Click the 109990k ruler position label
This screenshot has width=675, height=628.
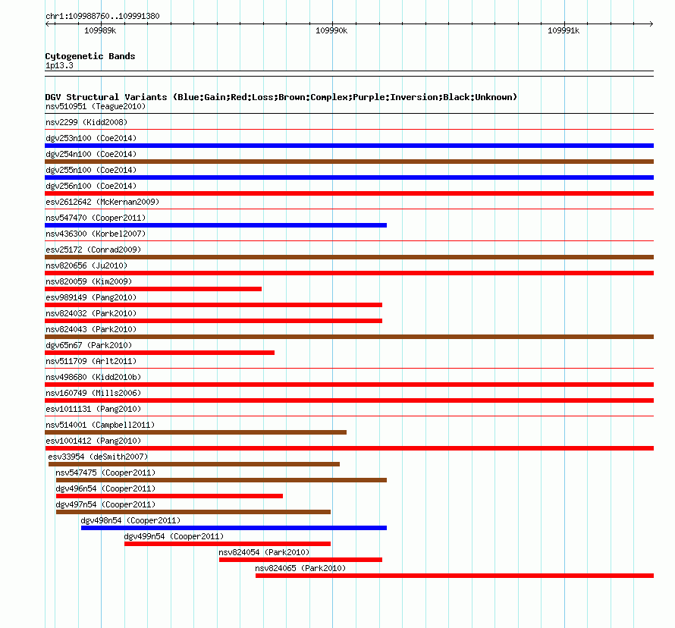tap(331, 30)
